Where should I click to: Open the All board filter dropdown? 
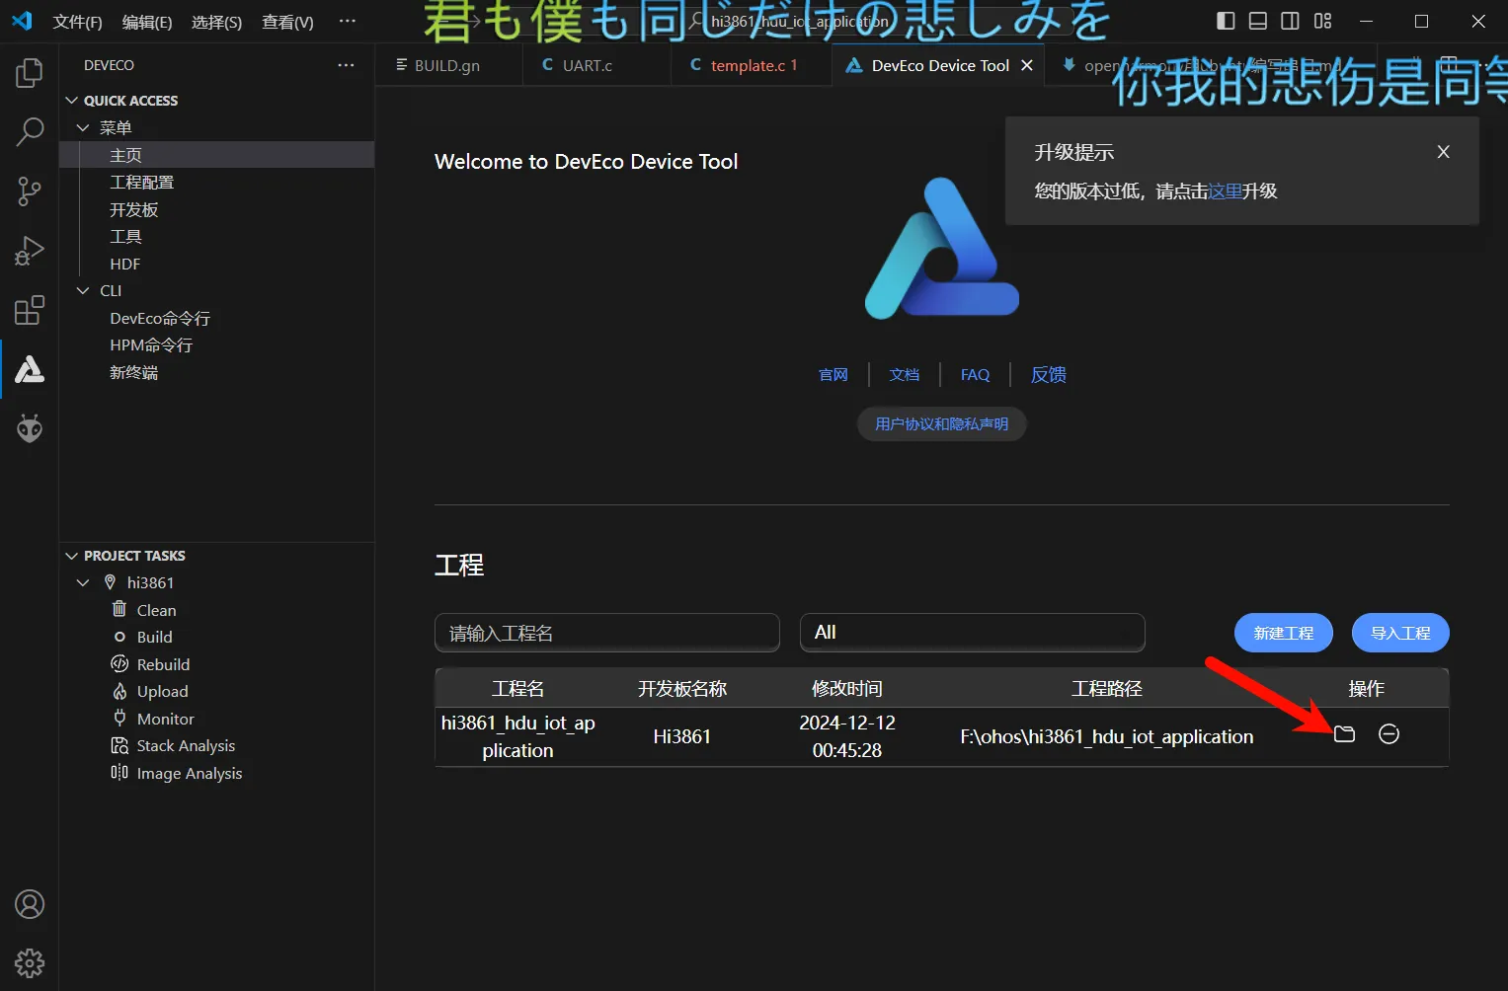pos(972,633)
